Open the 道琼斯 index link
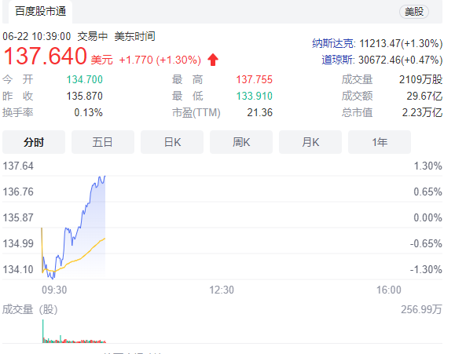 (x=338, y=60)
